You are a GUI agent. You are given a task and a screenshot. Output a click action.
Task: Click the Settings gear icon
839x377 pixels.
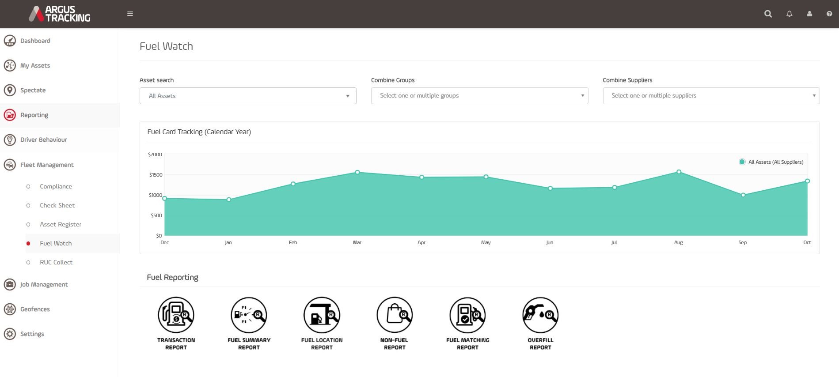pos(10,334)
